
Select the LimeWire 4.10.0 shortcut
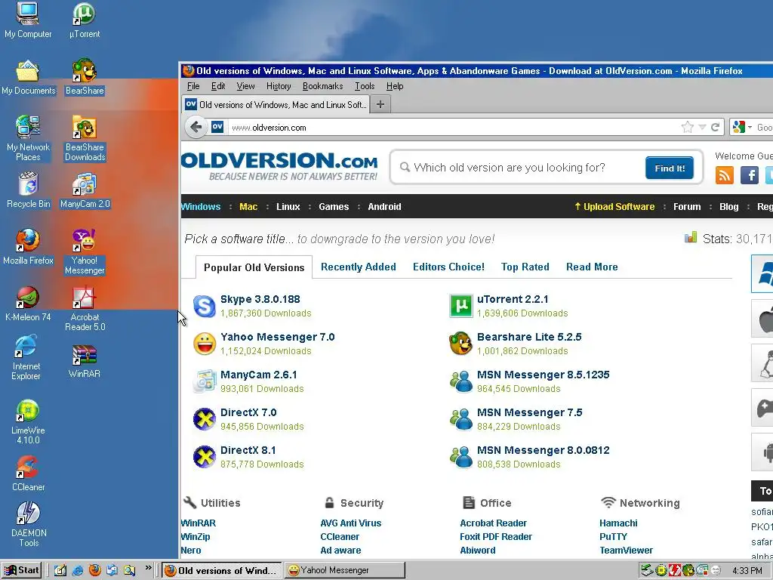point(28,421)
